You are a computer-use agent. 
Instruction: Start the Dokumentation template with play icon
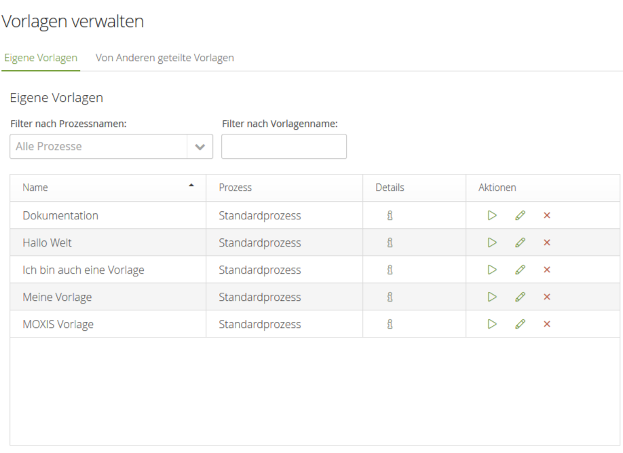click(492, 215)
